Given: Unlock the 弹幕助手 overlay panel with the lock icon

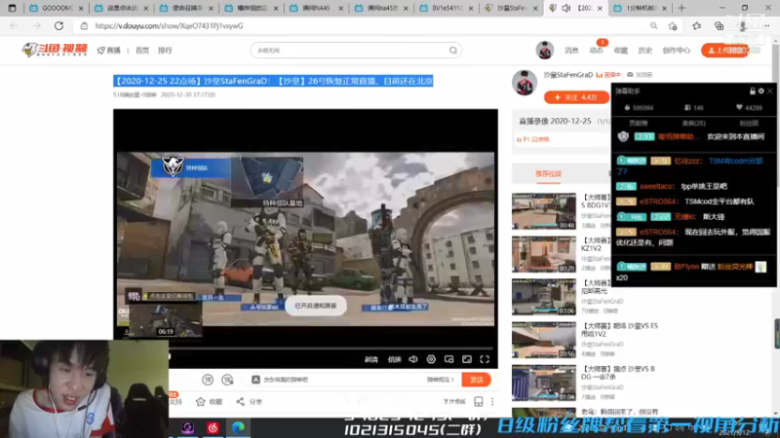Looking at the screenshot, I should point(752,91).
